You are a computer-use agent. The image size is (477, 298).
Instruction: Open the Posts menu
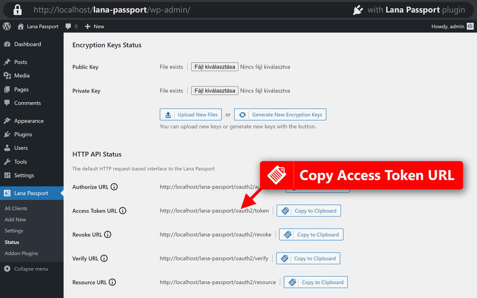pos(20,62)
